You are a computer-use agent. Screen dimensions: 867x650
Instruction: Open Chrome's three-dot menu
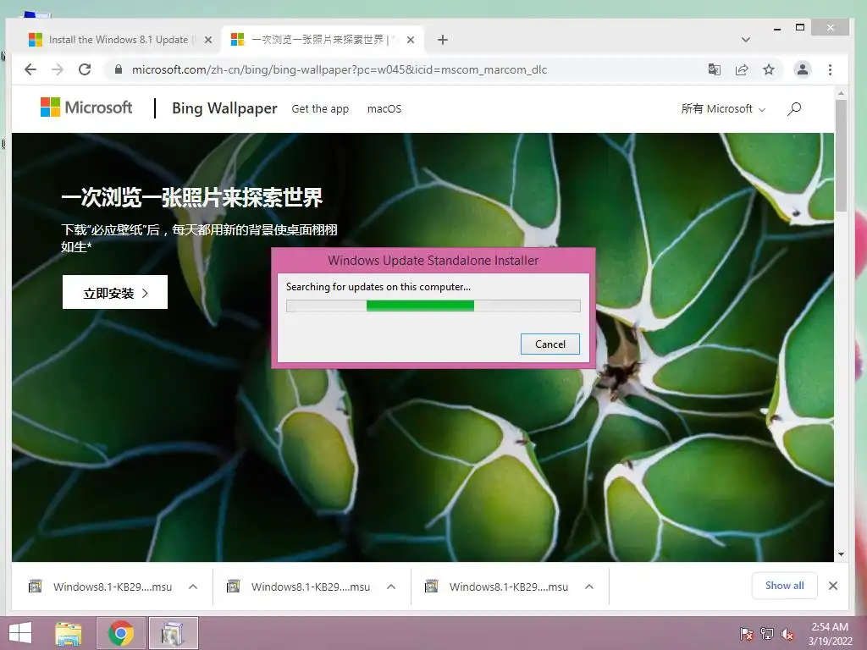click(830, 69)
